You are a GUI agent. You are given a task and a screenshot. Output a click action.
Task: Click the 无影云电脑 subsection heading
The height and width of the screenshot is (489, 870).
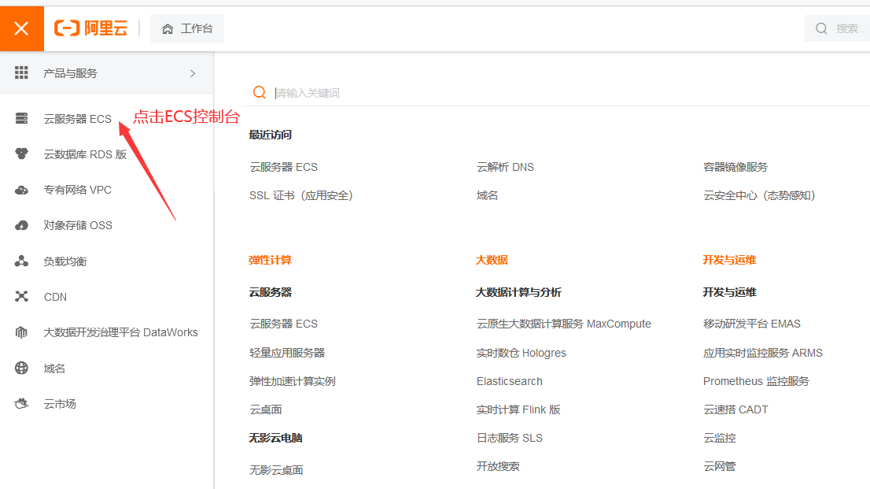click(x=276, y=438)
